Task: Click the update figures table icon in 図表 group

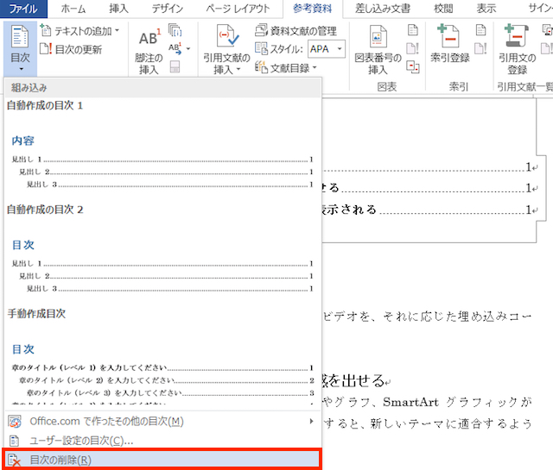Action: (413, 48)
